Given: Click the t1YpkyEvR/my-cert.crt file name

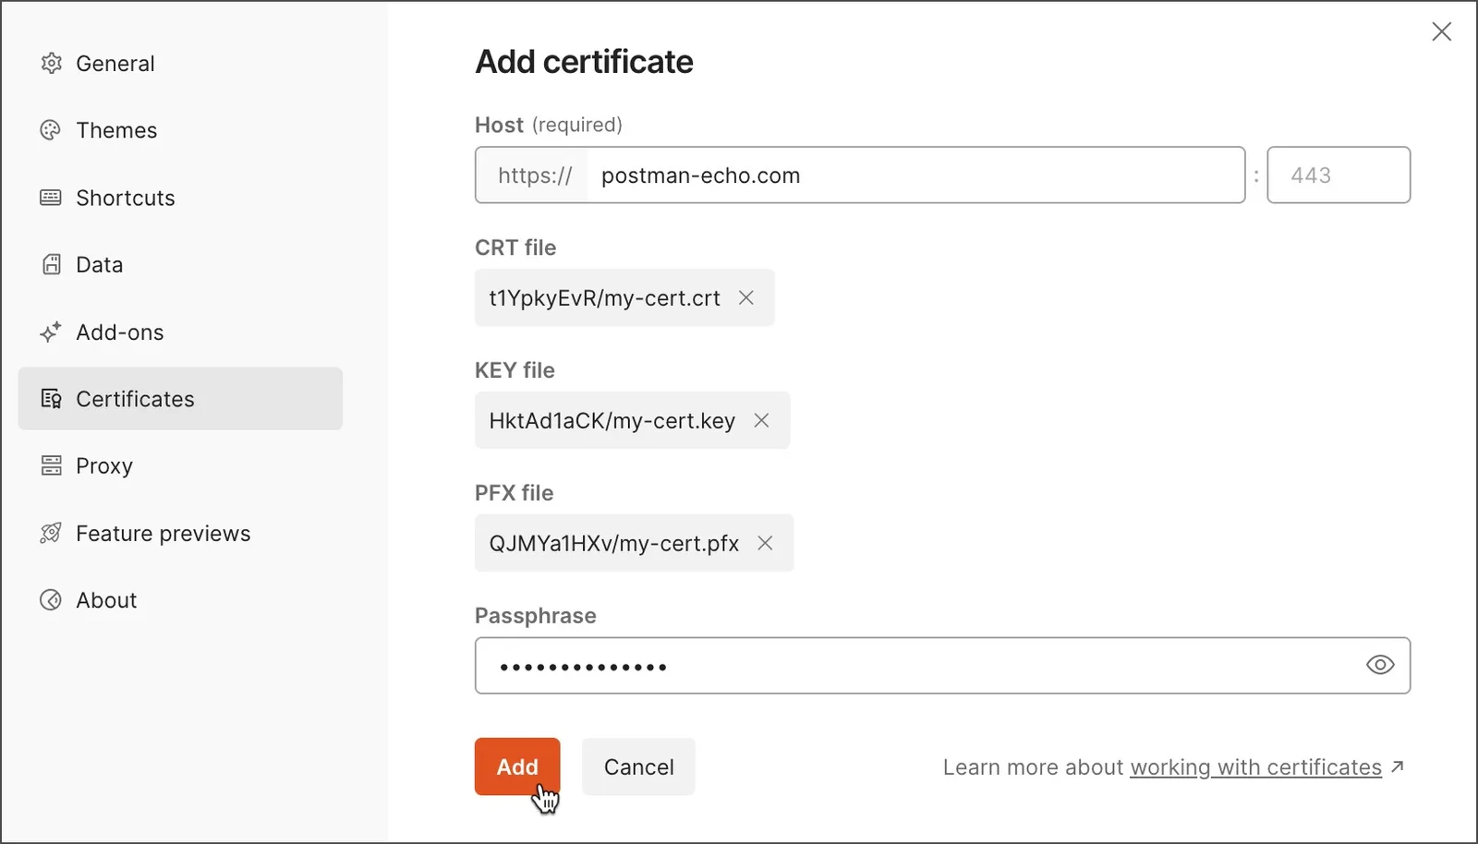Looking at the screenshot, I should (x=604, y=298).
